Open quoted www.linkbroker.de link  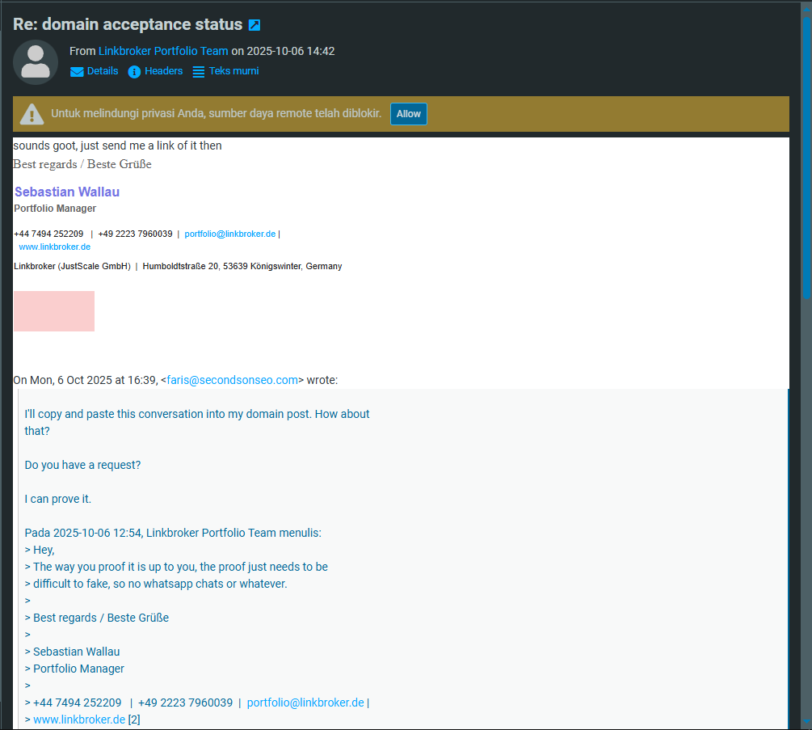point(79,719)
